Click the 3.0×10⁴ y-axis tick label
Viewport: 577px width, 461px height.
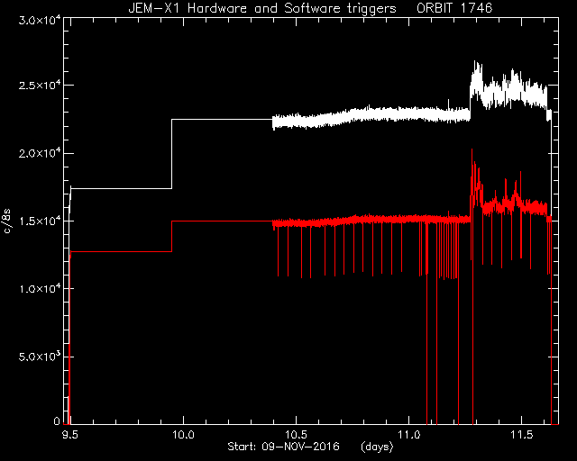pyautogui.click(x=40, y=20)
